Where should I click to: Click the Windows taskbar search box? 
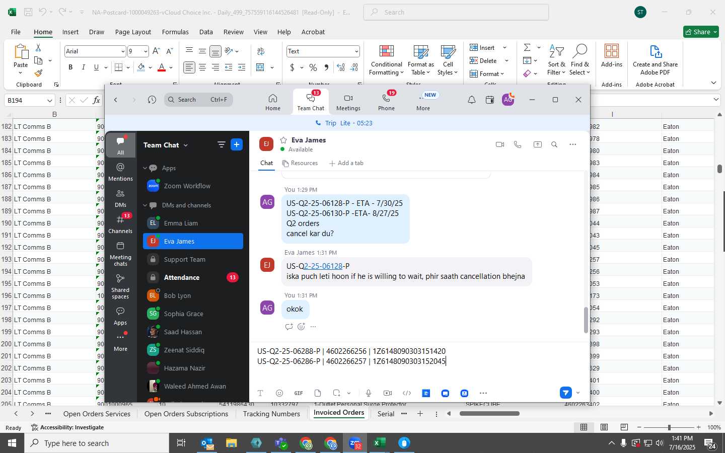click(x=97, y=443)
